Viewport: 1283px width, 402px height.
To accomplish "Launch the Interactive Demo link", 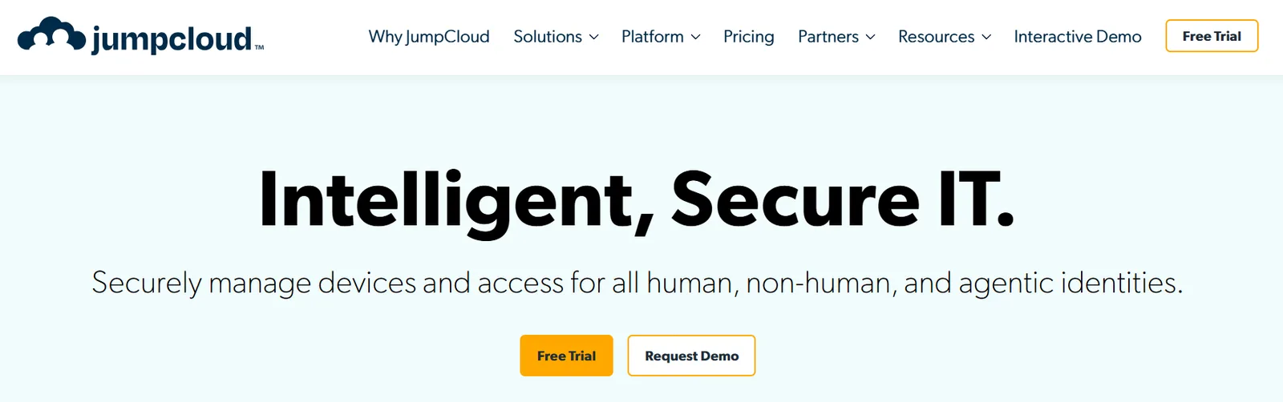I will [x=1078, y=37].
